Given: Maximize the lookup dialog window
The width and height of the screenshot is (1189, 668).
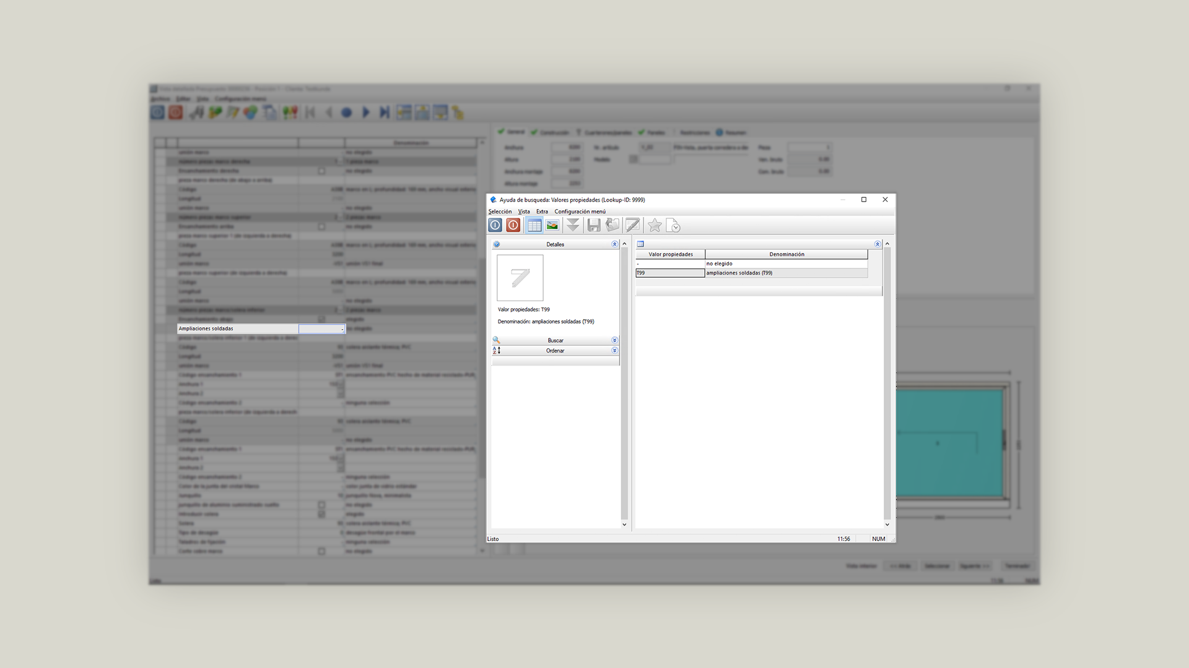Looking at the screenshot, I should (864, 200).
